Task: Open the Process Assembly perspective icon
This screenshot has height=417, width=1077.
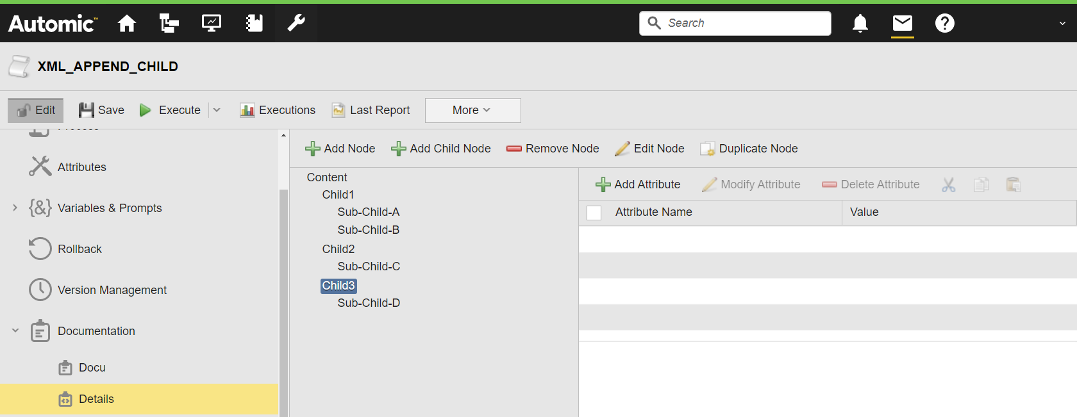Action: click(x=169, y=24)
